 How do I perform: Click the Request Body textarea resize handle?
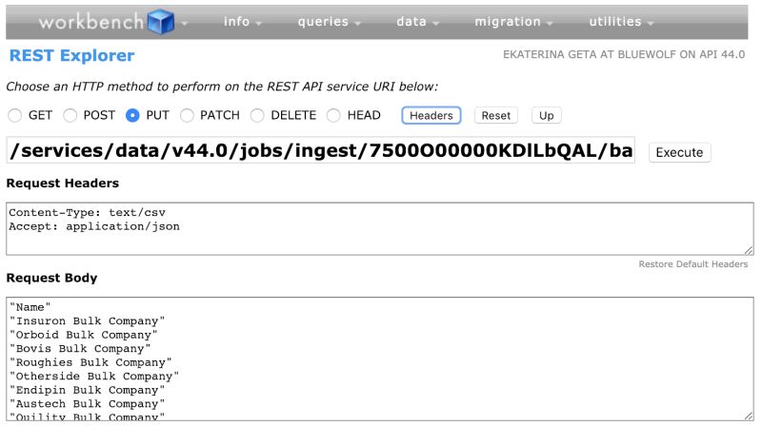point(749,416)
